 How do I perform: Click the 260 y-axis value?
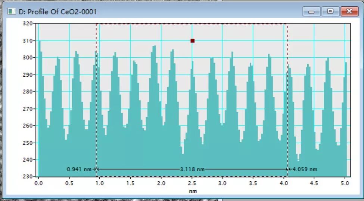point(28,126)
